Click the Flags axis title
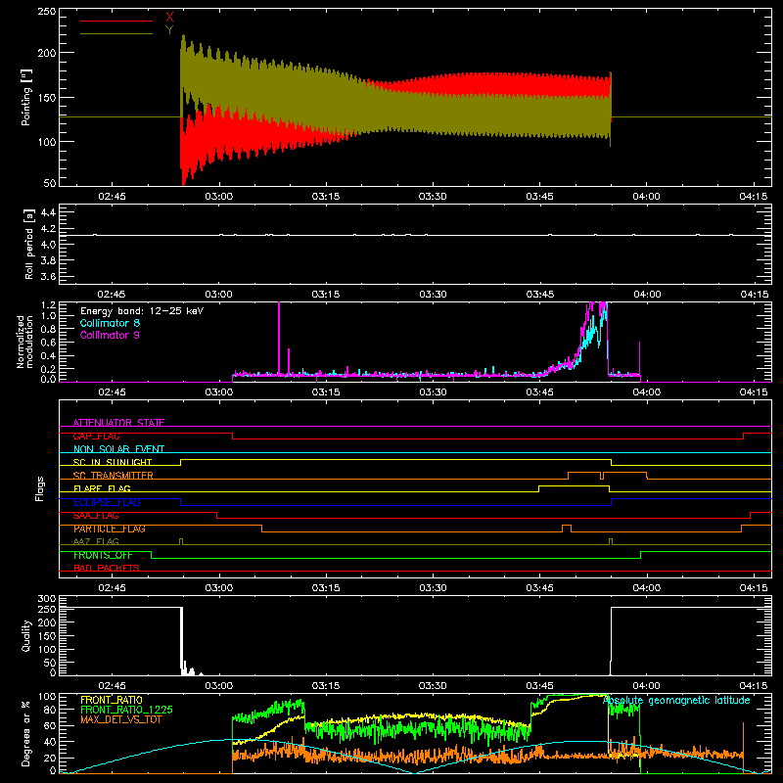 (x=39, y=488)
